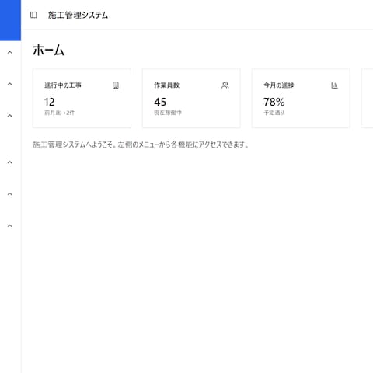Toggle the sidebar panel icon beside 施工管理システム
The height and width of the screenshot is (373, 373).
click(x=33, y=15)
